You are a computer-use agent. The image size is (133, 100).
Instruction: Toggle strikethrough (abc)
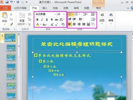pyautogui.click(x=57, y=19)
